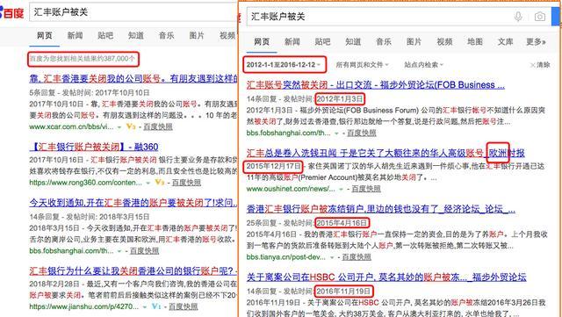Click the Baidu logo
Viewport: 562px width, 317px height.
click(x=11, y=12)
